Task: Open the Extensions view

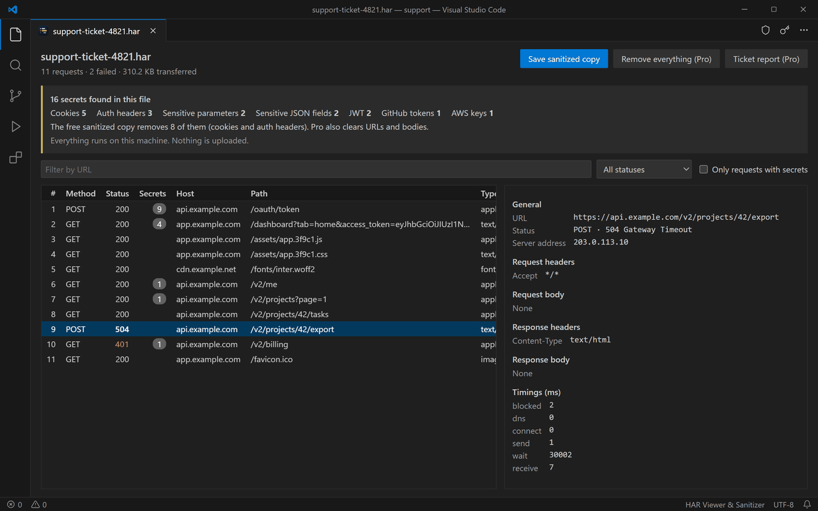Action: coord(15,157)
